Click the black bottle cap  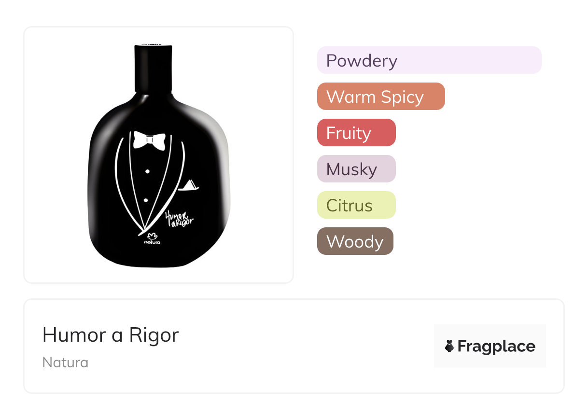pos(154,68)
